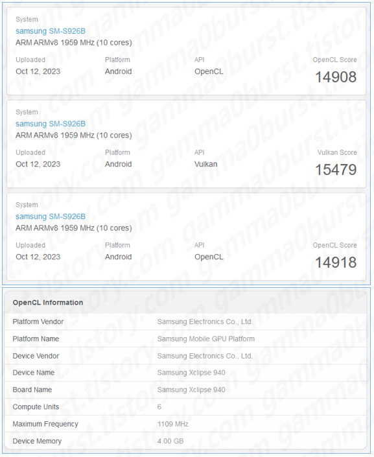Click the OpenCL Information heading

48,303
